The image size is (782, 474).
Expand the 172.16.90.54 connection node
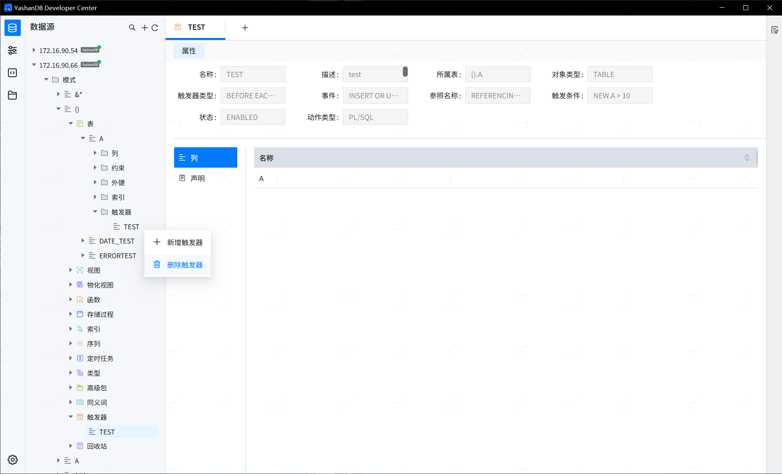click(34, 50)
